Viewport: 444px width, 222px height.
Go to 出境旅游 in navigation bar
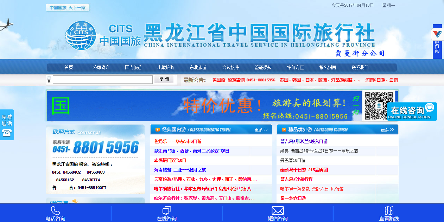tap(166, 68)
